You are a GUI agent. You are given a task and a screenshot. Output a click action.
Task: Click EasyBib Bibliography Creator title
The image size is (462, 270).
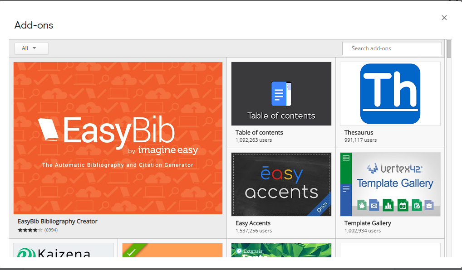[x=58, y=221]
